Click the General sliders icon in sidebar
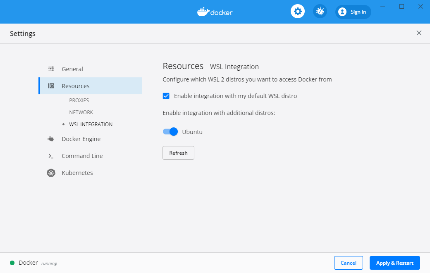This screenshot has height=273, width=430. tap(51, 69)
